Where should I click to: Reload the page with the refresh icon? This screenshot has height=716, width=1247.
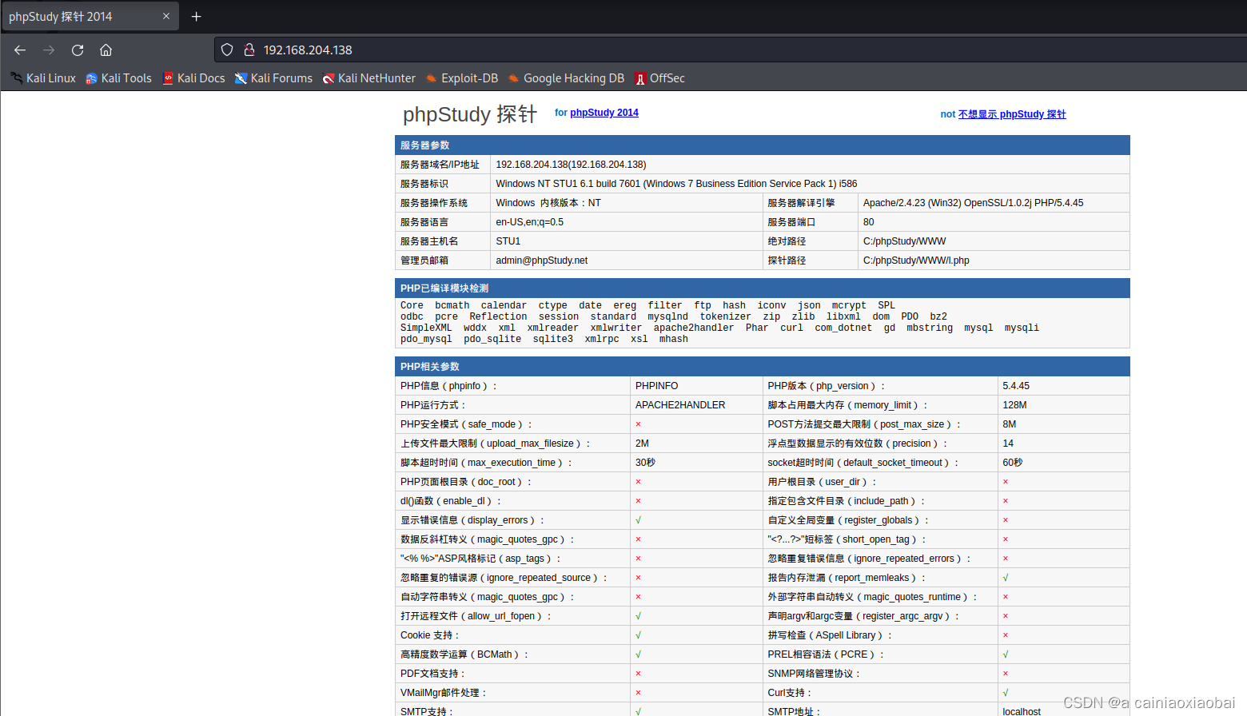(x=78, y=50)
